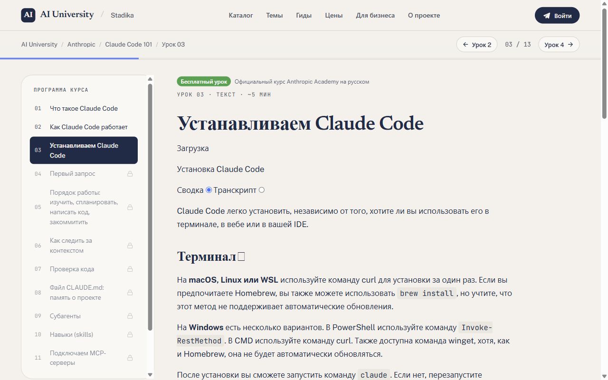Click the sidebar scroll-down arrow
This screenshot has width=608, height=380.
point(150,375)
